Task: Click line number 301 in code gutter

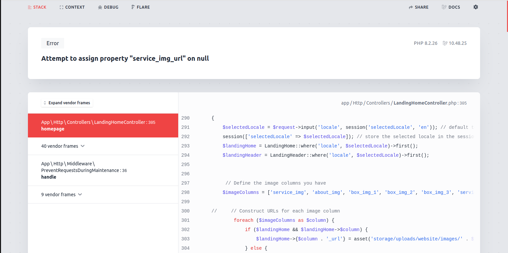Action: pos(186,220)
